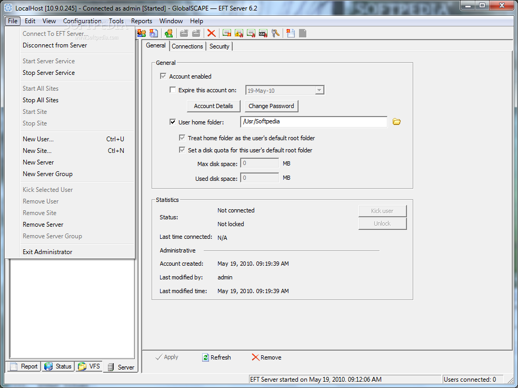Open the Edit menu
The height and width of the screenshot is (388, 518).
[x=29, y=21]
